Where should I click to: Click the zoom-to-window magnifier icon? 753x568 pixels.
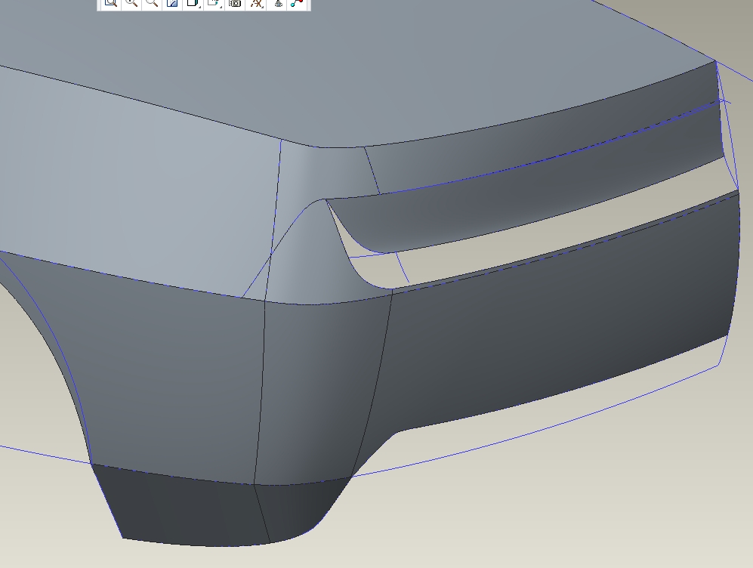(x=111, y=3)
